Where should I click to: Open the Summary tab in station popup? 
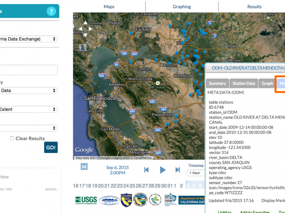[217, 83]
